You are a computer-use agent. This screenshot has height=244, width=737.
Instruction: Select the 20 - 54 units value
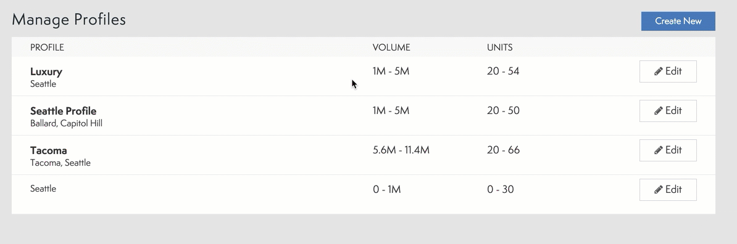point(503,71)
